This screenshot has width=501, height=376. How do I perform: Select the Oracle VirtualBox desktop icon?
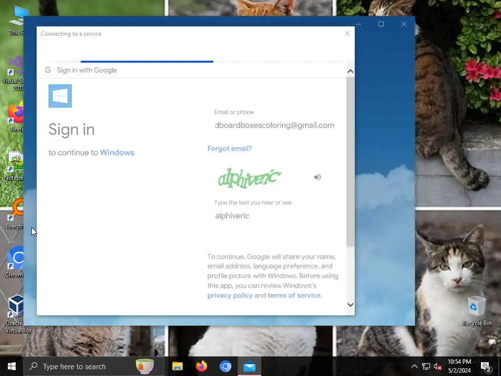pos(16,314)
